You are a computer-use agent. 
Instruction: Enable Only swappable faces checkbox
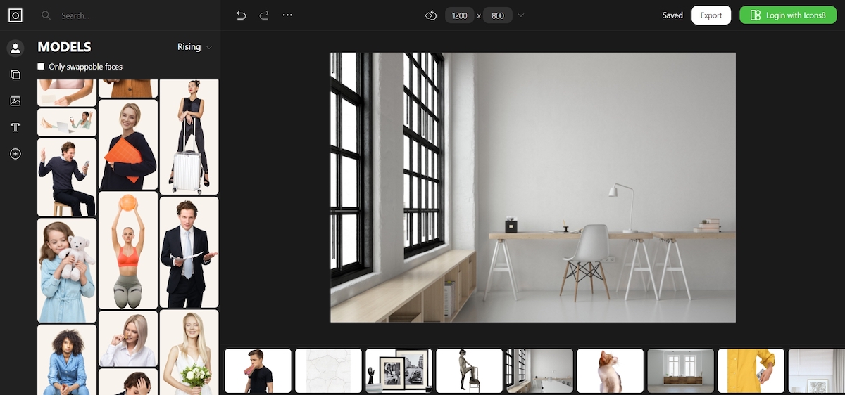click(41, 67)
